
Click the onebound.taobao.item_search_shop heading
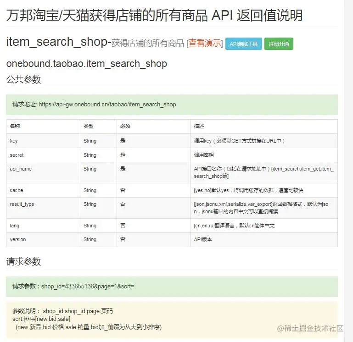tap(87, 64)
